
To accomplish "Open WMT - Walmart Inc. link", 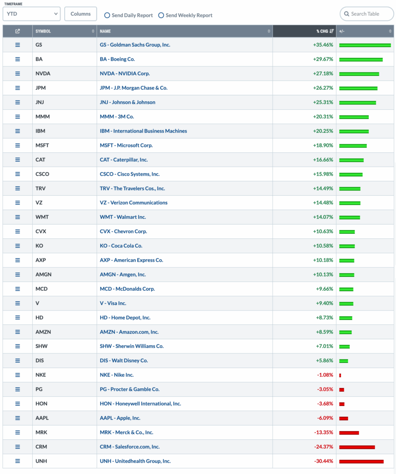I will (123, 217).
